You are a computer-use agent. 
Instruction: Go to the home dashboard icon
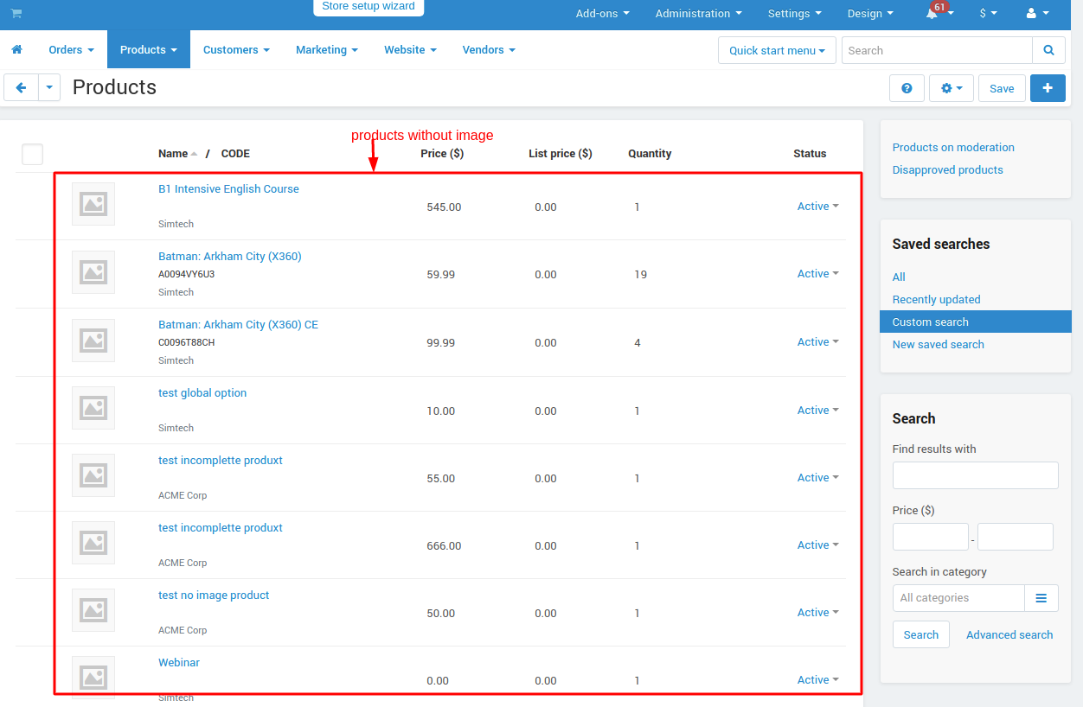16,50
